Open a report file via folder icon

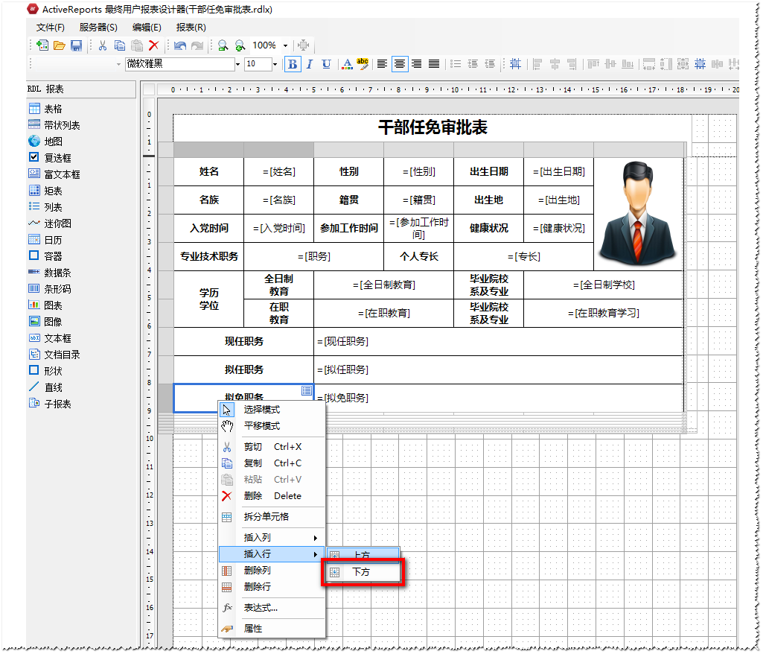(x=60, y=45)
